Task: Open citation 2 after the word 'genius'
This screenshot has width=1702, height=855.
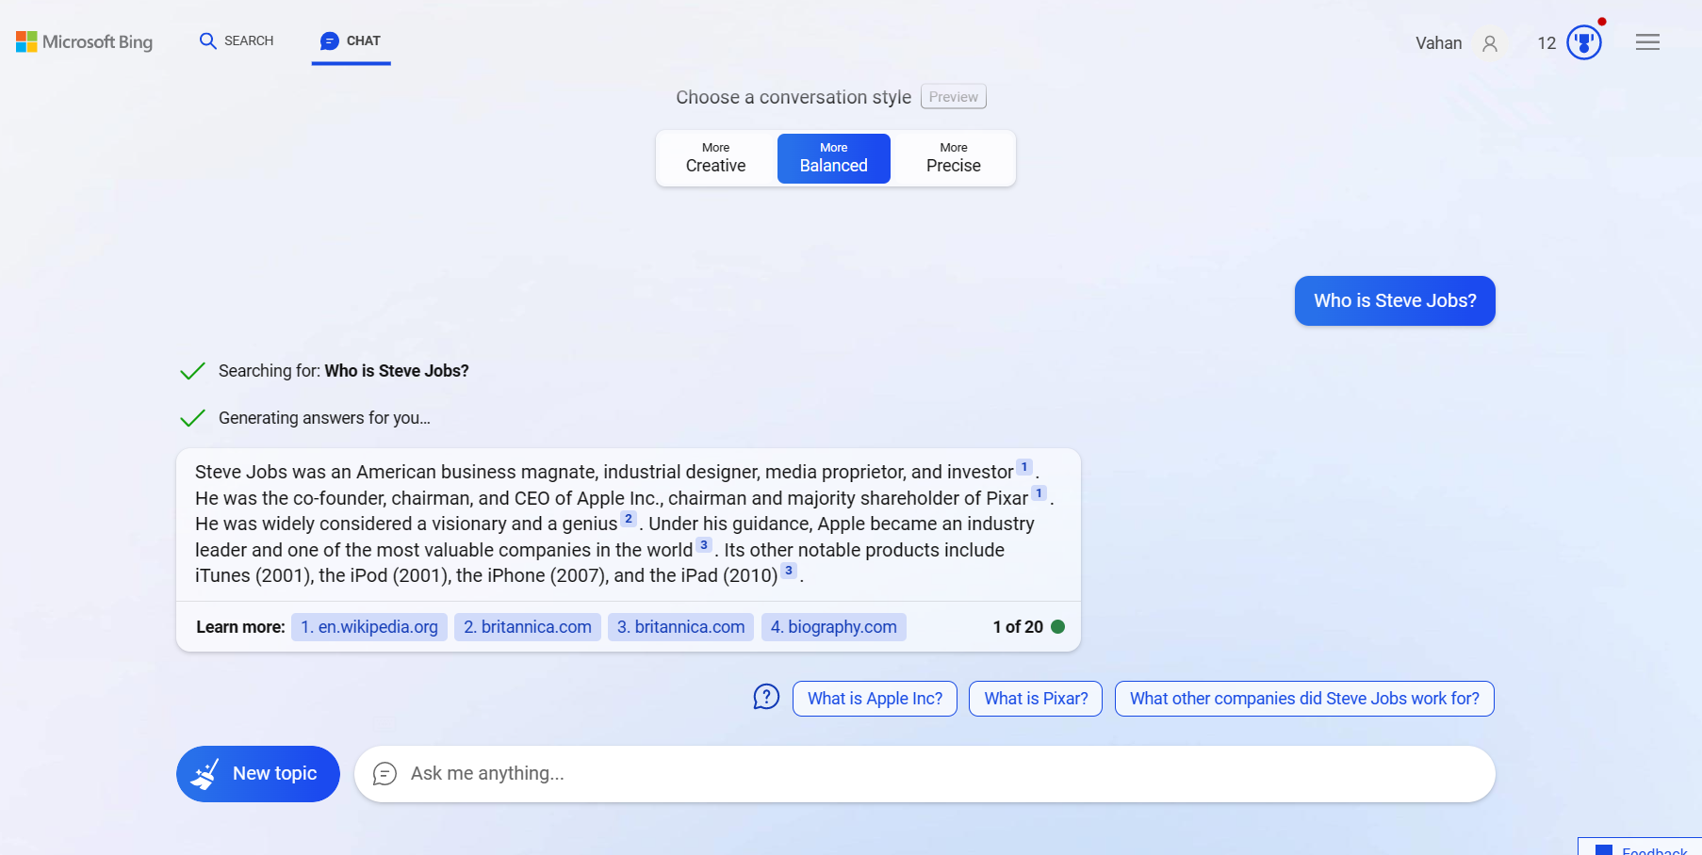Action: click(629, 519)
